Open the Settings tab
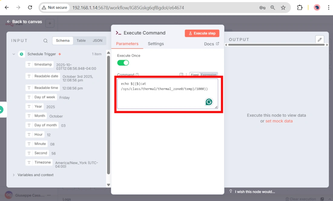This screenshot has width=333, height=201. pos(156,44)
